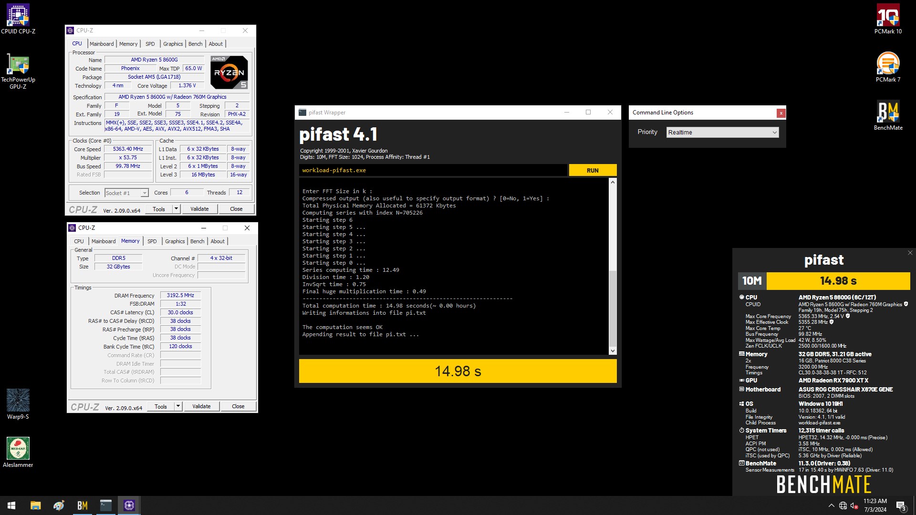Click Close button in top CPU-Z window
Viewport: 916px width, 515px height.
[x=236, y=209]
